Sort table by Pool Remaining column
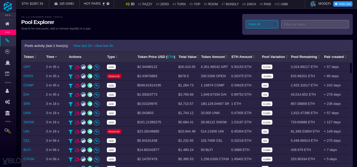Screen dimensions: 357x167 (x=305, y=57)
